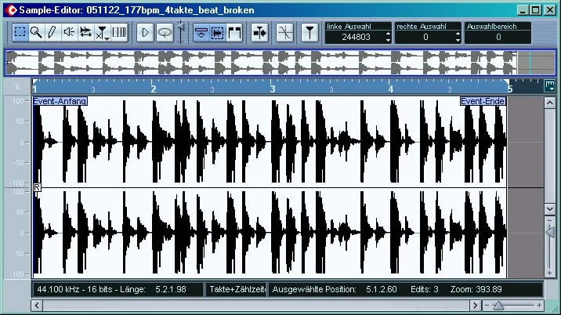This screenshot has height=315, width=561.
Task: Enable the Audition Loop button
Action: tap(164, 32)
